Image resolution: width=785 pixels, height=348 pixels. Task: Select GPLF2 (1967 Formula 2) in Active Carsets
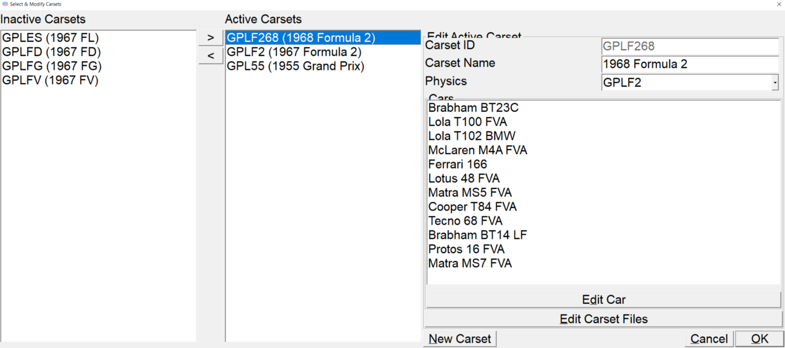pyautogui.click(x=295, y=52)
